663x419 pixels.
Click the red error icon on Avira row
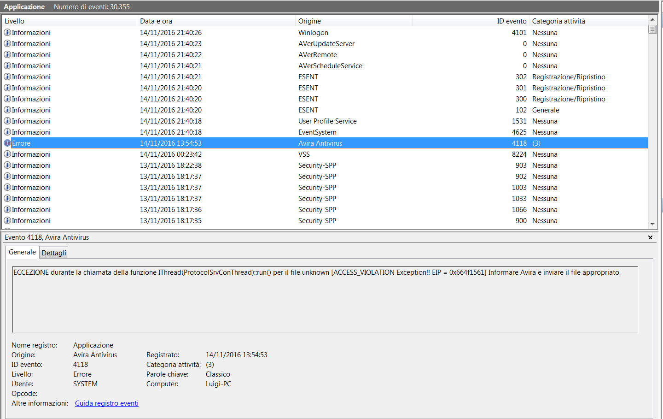[x=7, y=143]
